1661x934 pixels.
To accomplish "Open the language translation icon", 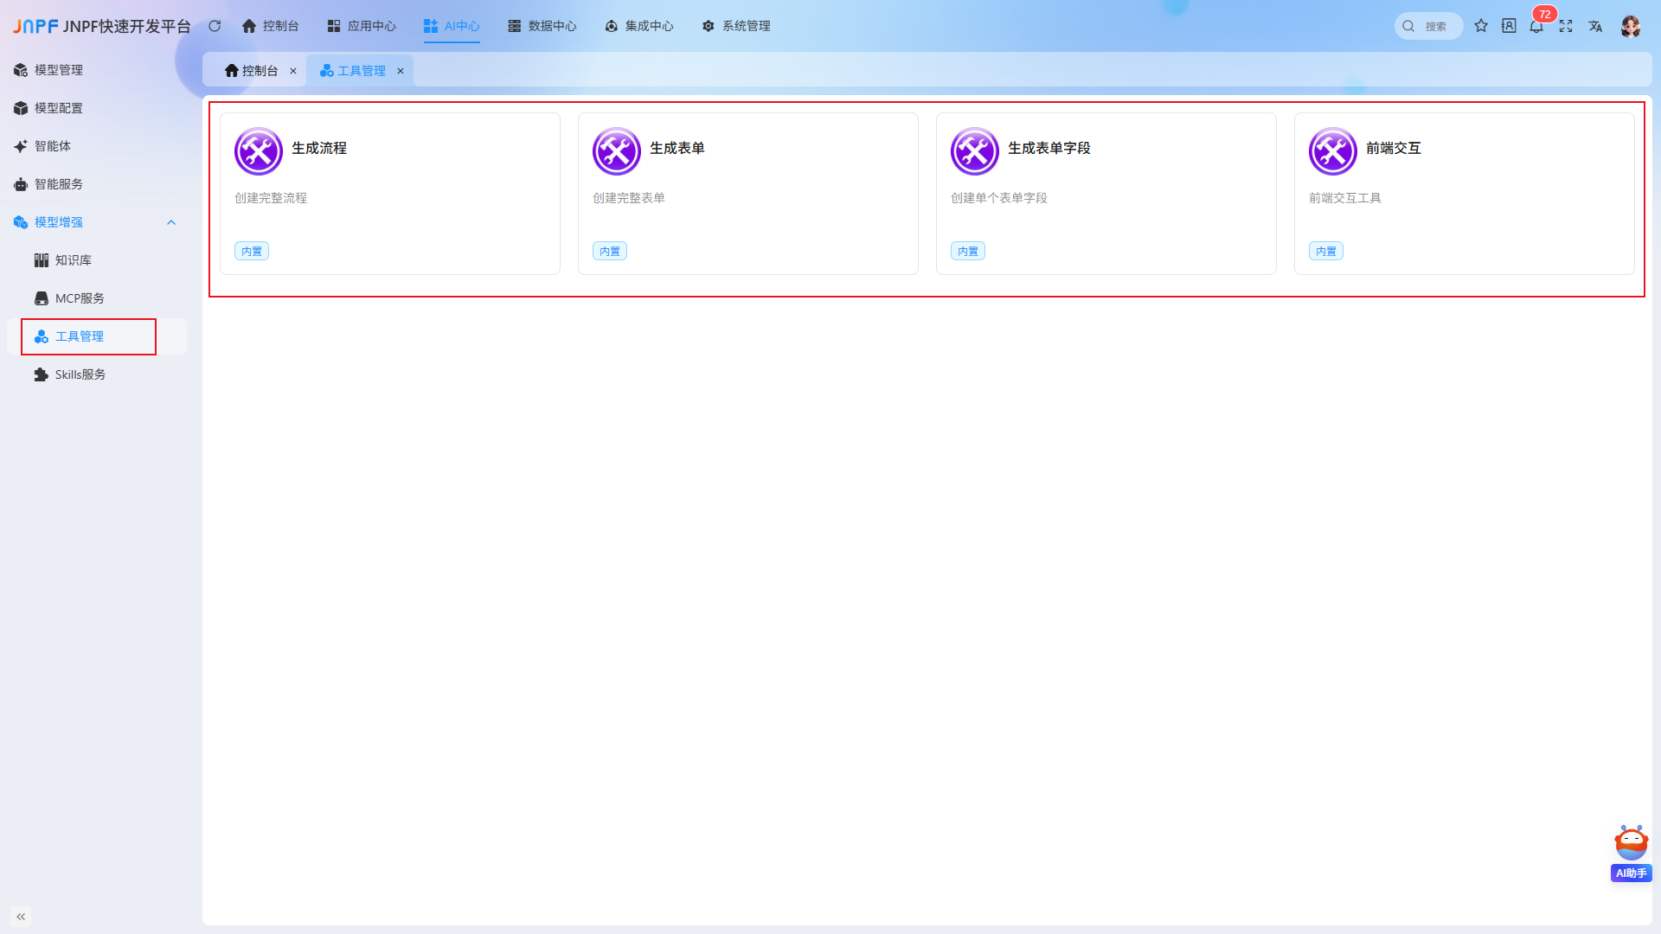I will 1595,26.
